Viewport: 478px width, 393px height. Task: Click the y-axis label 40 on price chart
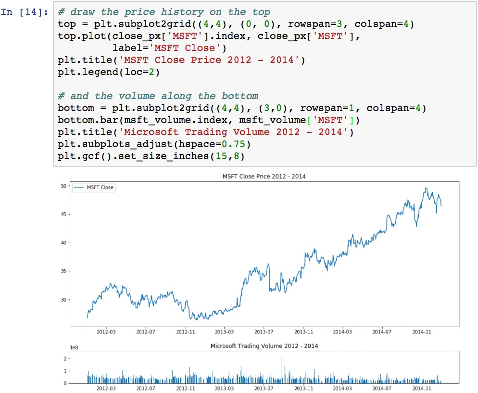point(63,243)
